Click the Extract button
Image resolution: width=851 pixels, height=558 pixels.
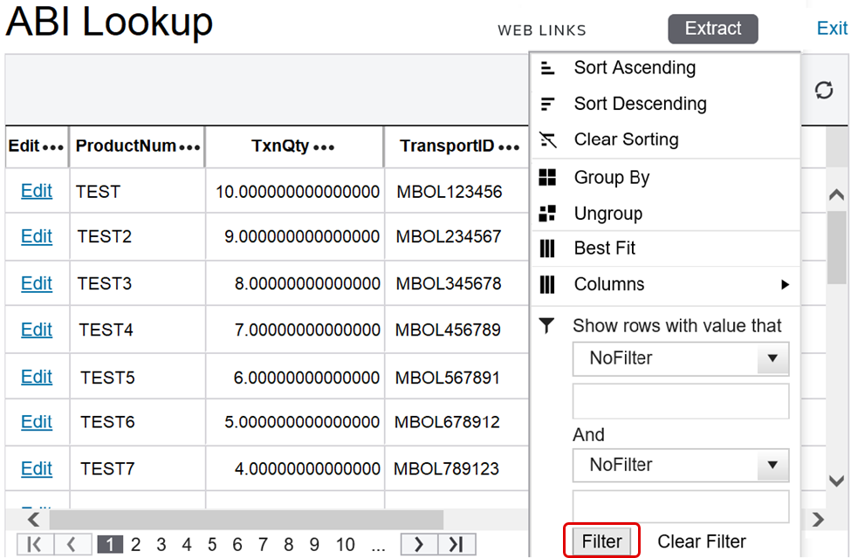(x=712, y=29)
